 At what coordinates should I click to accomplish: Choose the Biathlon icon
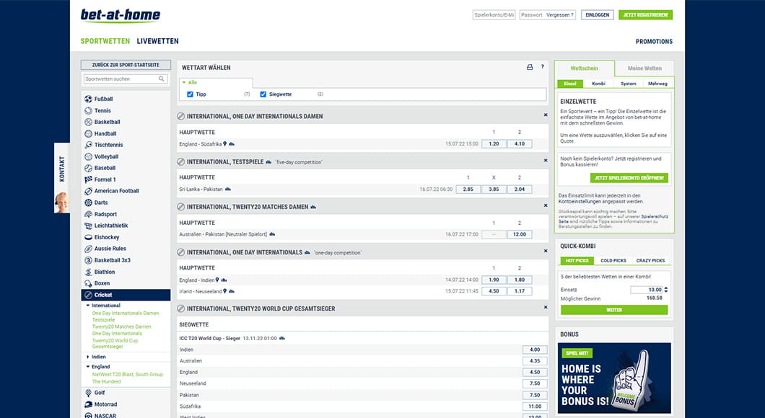pyautogui.click(x=88, y=272)
